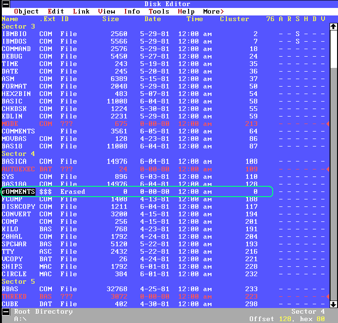Click the scroll up arrow
Image resolution: width=338 pixels, height=323 pixels.
pyautogui.click(x=333, y=27)
